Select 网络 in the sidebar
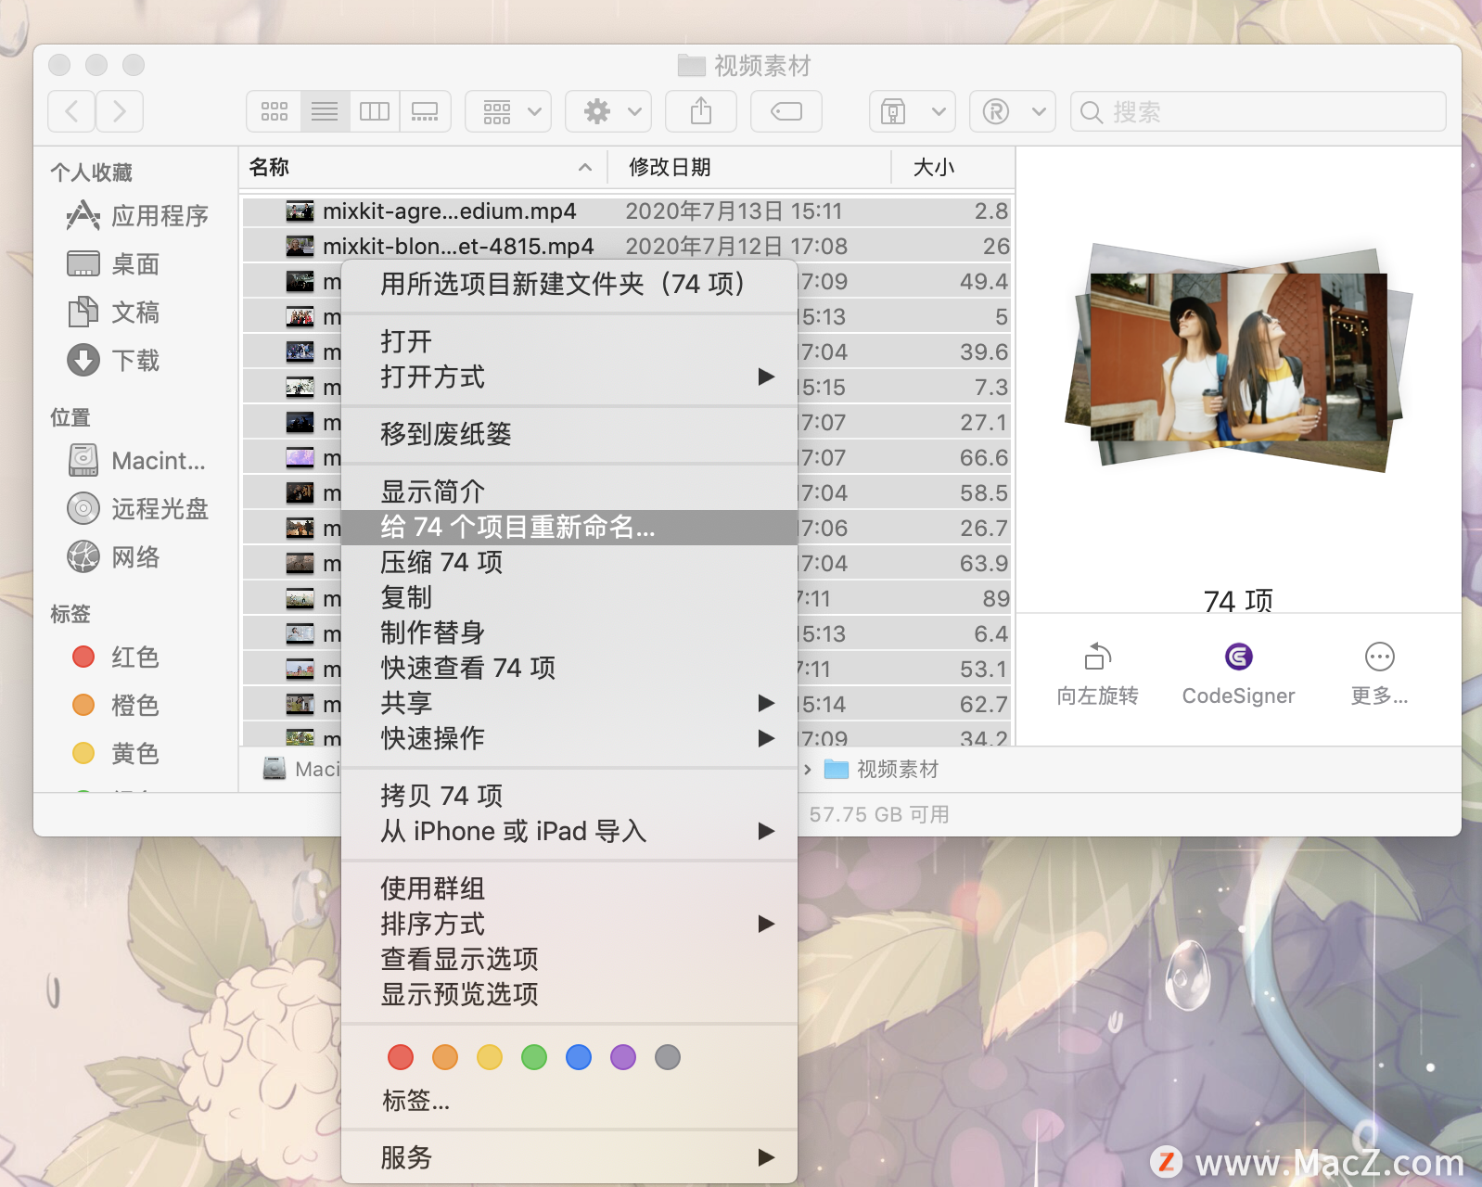This screenshot has width=1482, height=1187. 113,557
